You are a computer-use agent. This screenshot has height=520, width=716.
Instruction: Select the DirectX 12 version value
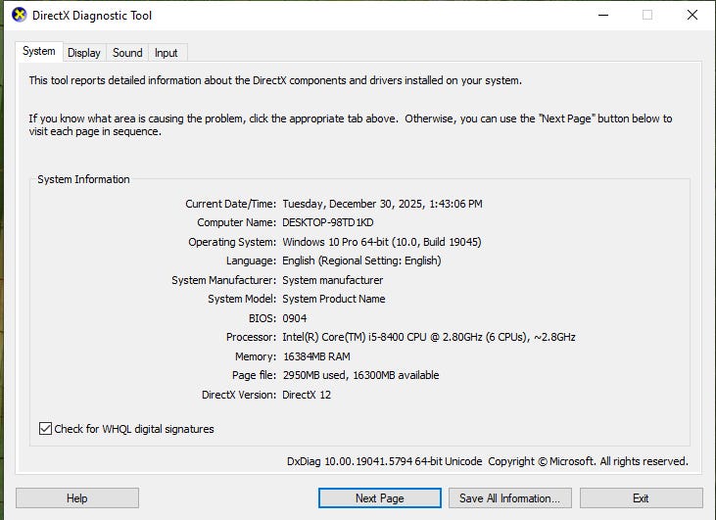coord(307,395)
